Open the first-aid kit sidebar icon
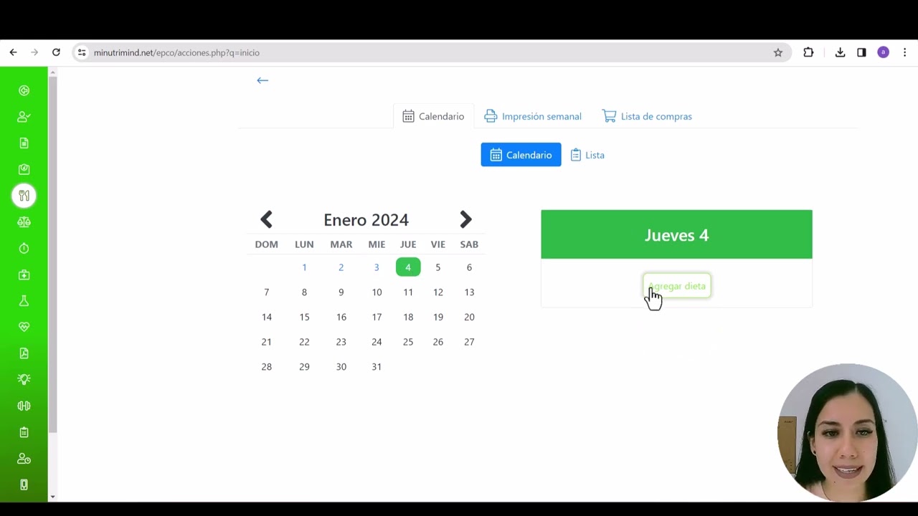Viewport: 918px width, 516px height. click(x=24, y=274)
